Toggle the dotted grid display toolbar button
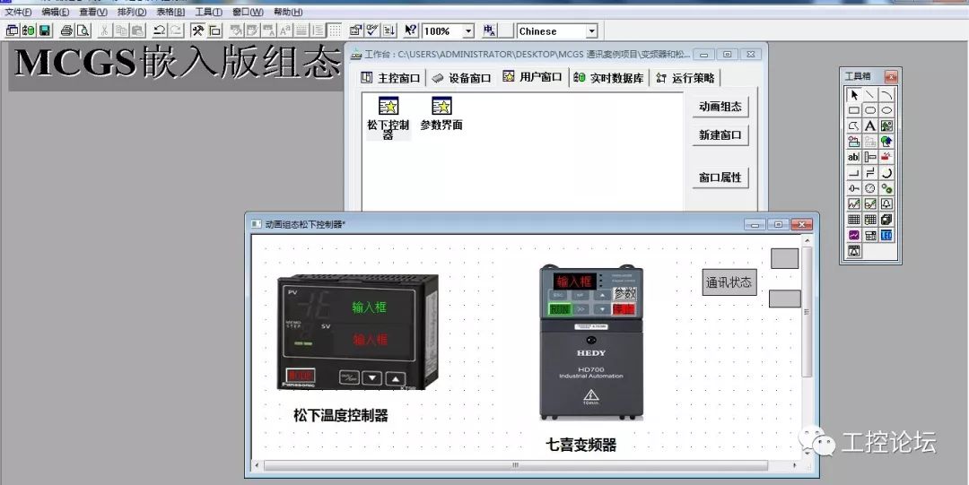Image resolution: width=969 pixels, height=485 pixels. (335, 30)
